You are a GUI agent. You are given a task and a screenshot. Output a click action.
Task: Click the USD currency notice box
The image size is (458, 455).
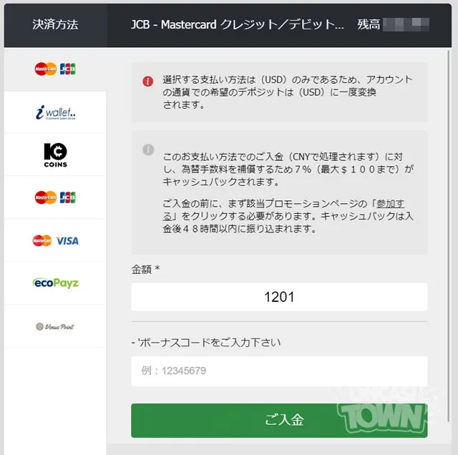[279, 92]
